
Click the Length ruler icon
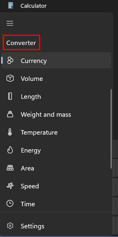pyautogui.click(x=10, y=96)
